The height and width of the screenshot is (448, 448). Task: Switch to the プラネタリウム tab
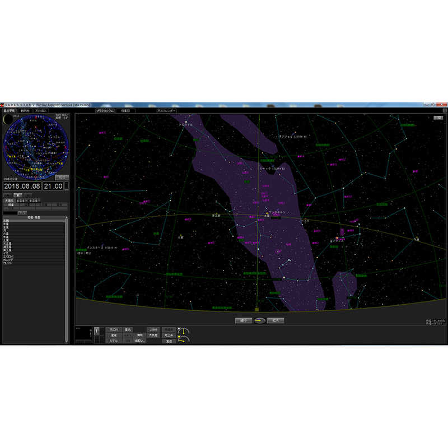(105, 111)
